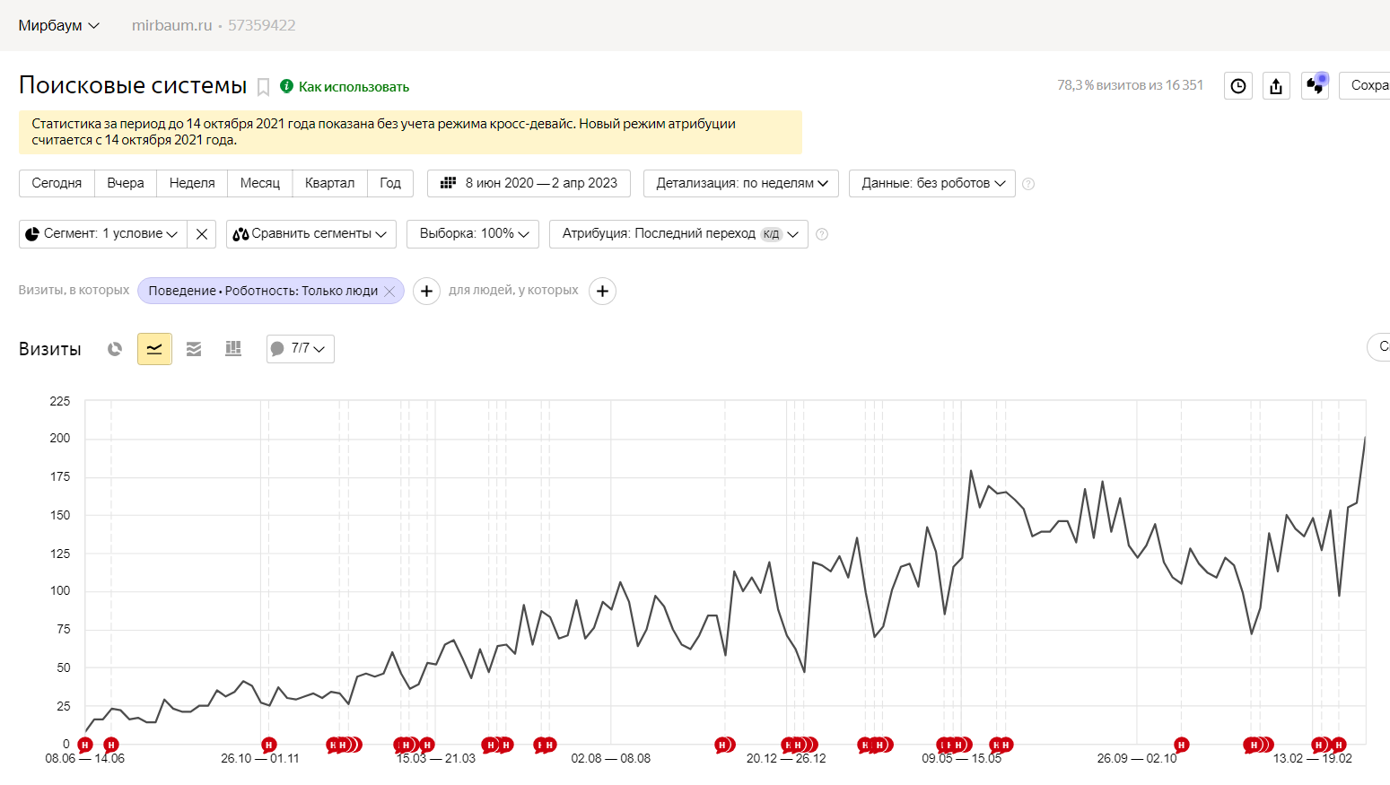Switch to the line chart view

click(x=154, y=349)
